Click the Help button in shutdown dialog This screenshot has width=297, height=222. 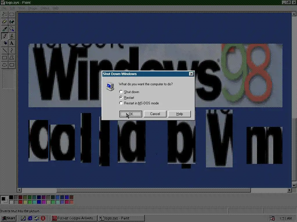179,114
